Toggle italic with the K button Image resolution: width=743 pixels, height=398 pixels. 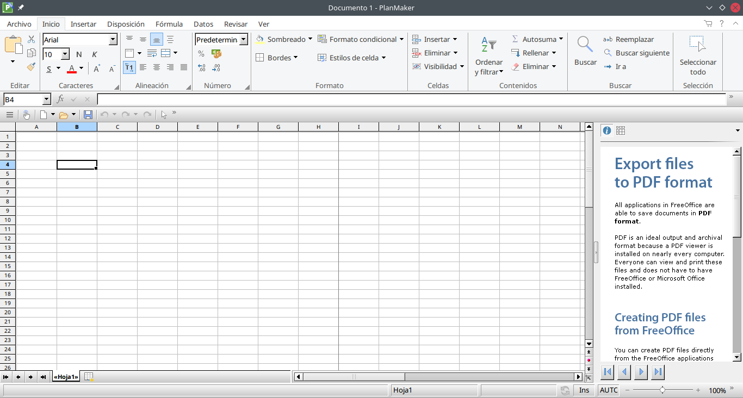94,54
